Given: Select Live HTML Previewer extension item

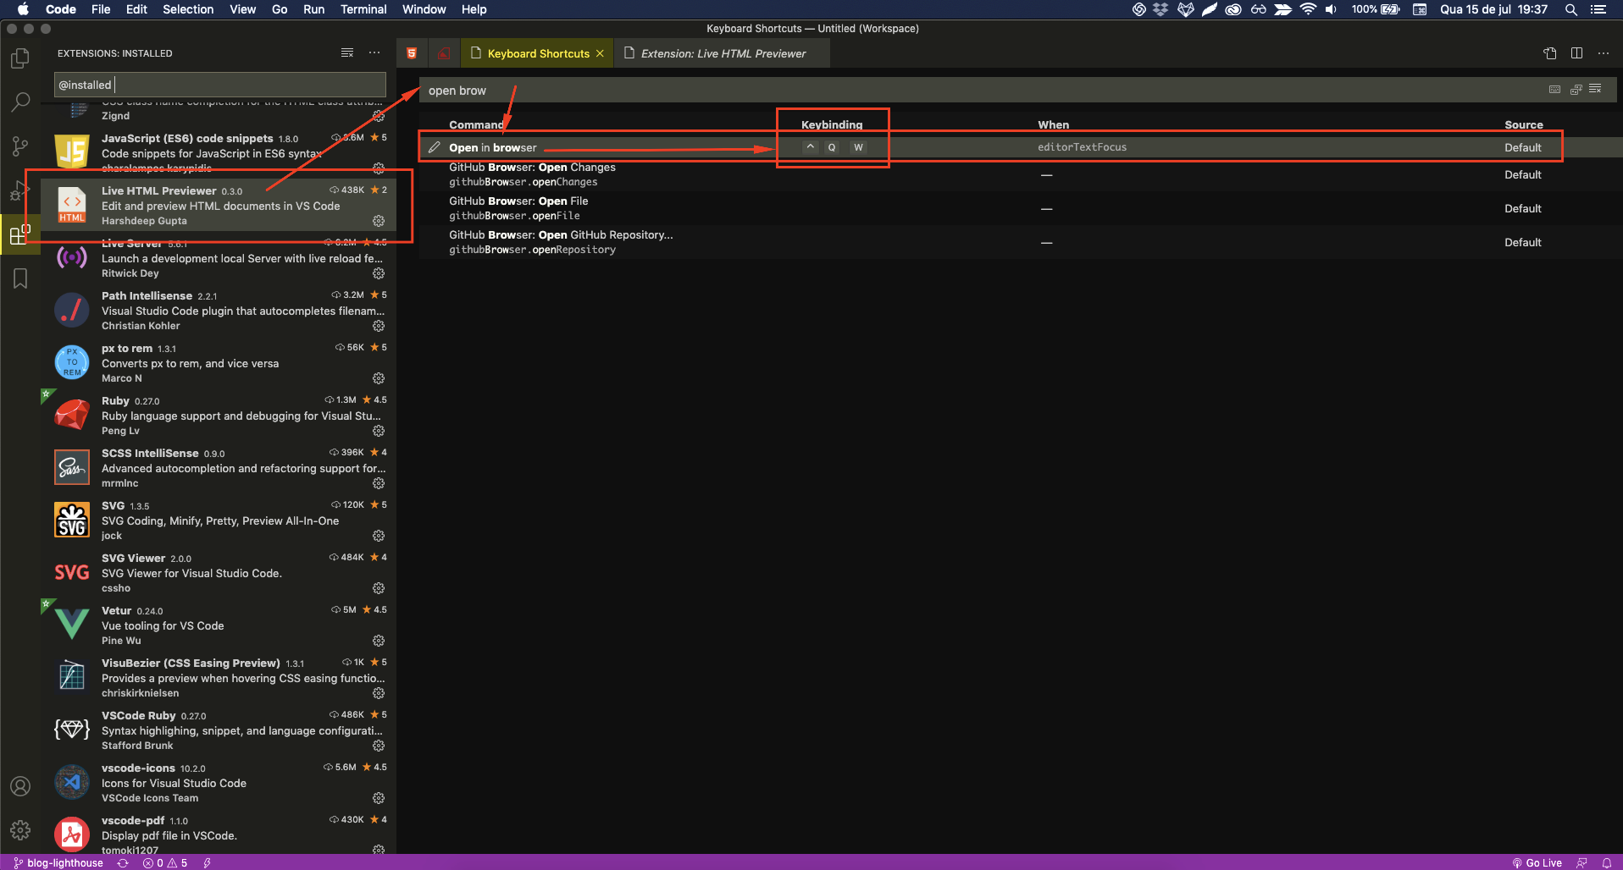Looking at the screenshot, I should point(219,206).
